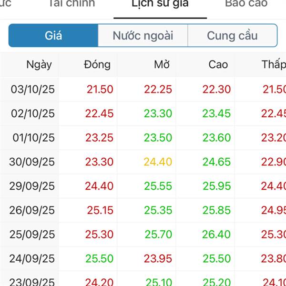Viewport: 286px width, 286px height.
Task: Select the 02/10/25 date row
Action: coord(32,113)
